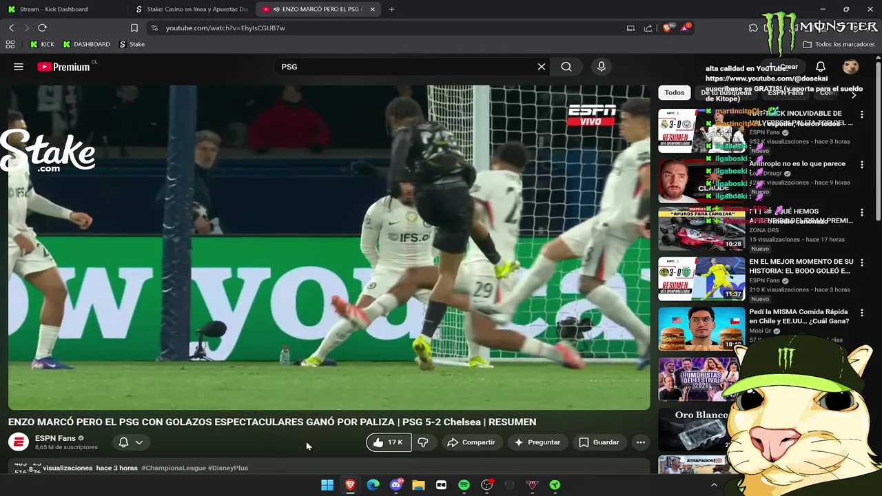Open the ESPN Fans channel avatar
This screenshot has height=496, width=882.
[19, 442]
